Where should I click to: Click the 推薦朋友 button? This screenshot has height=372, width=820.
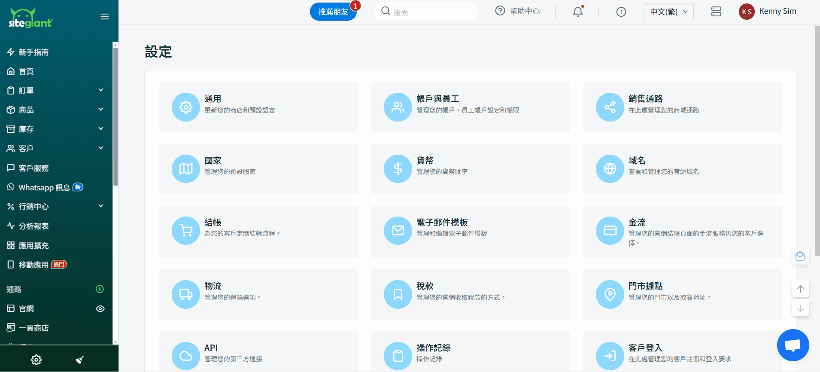333,12
